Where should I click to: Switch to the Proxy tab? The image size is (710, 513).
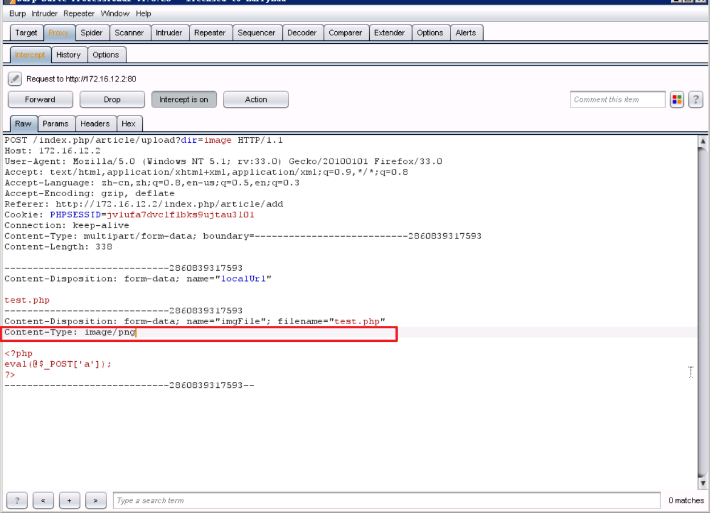[59, 33]
